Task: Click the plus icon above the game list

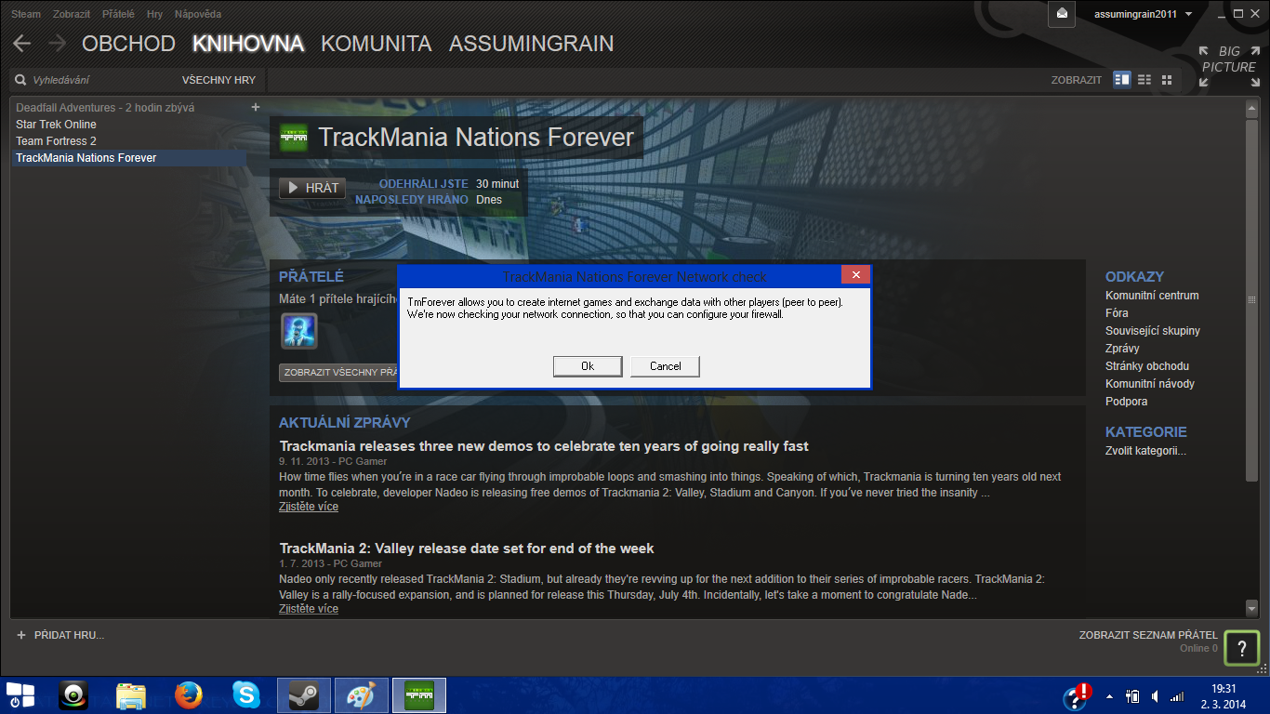Action: tap(256, 107)
